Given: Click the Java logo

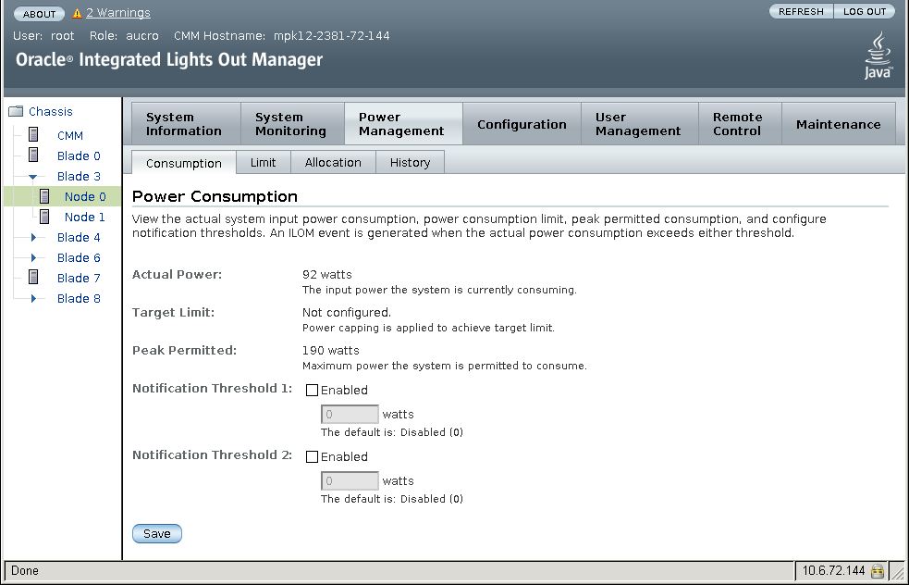Looking at the screenshot, I should tap(878, 56).
